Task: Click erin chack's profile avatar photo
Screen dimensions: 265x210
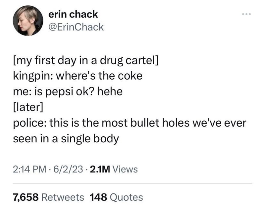Action: (x=28, y=21)
